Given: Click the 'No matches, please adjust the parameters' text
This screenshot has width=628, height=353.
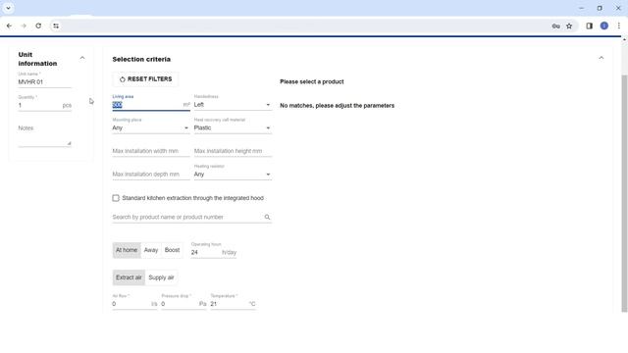Looking at the screenshot, I should click(x=338, y=106).
